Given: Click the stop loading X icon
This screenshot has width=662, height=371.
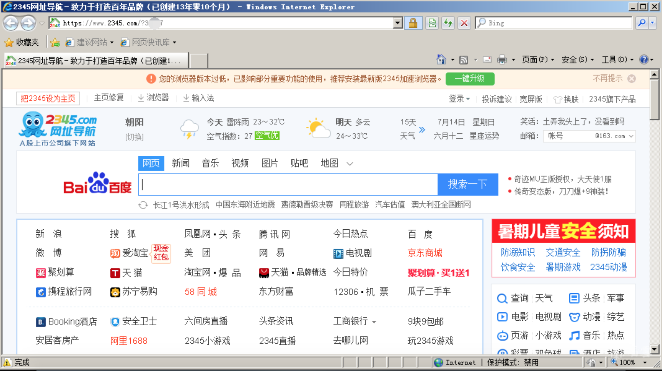Looking at the screenshot, I should point(464,23).
